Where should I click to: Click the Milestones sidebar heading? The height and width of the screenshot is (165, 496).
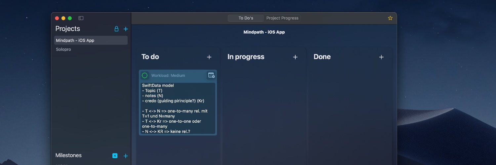[68, 155]
